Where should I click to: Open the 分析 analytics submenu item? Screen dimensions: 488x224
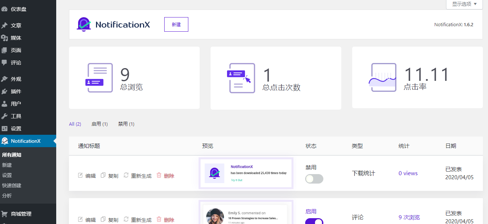pos(7,196)
